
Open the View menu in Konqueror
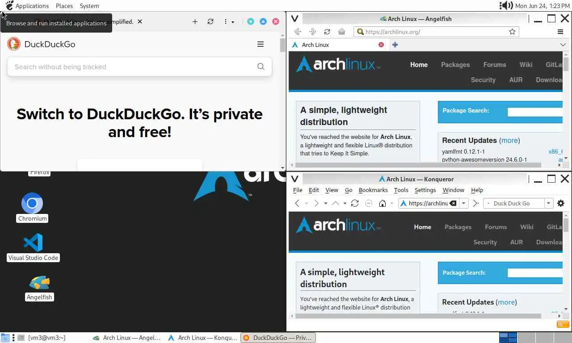tap(332, 190)
